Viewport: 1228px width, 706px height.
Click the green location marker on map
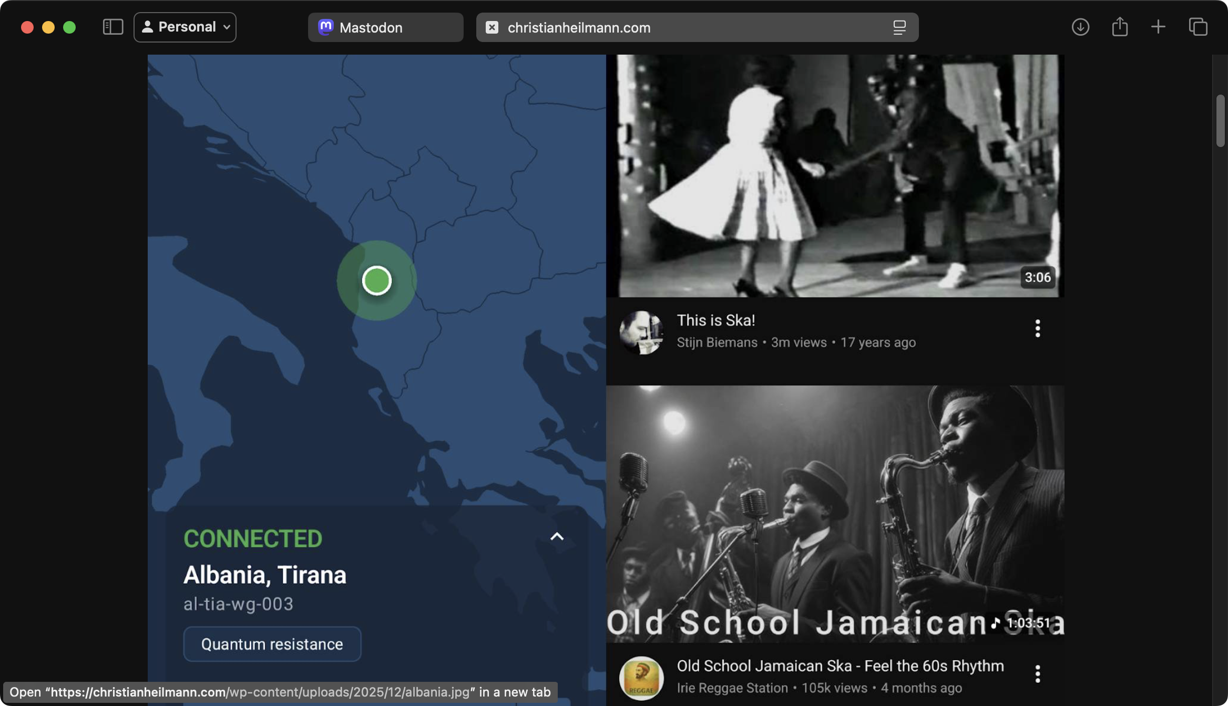[x=377, y=281]
